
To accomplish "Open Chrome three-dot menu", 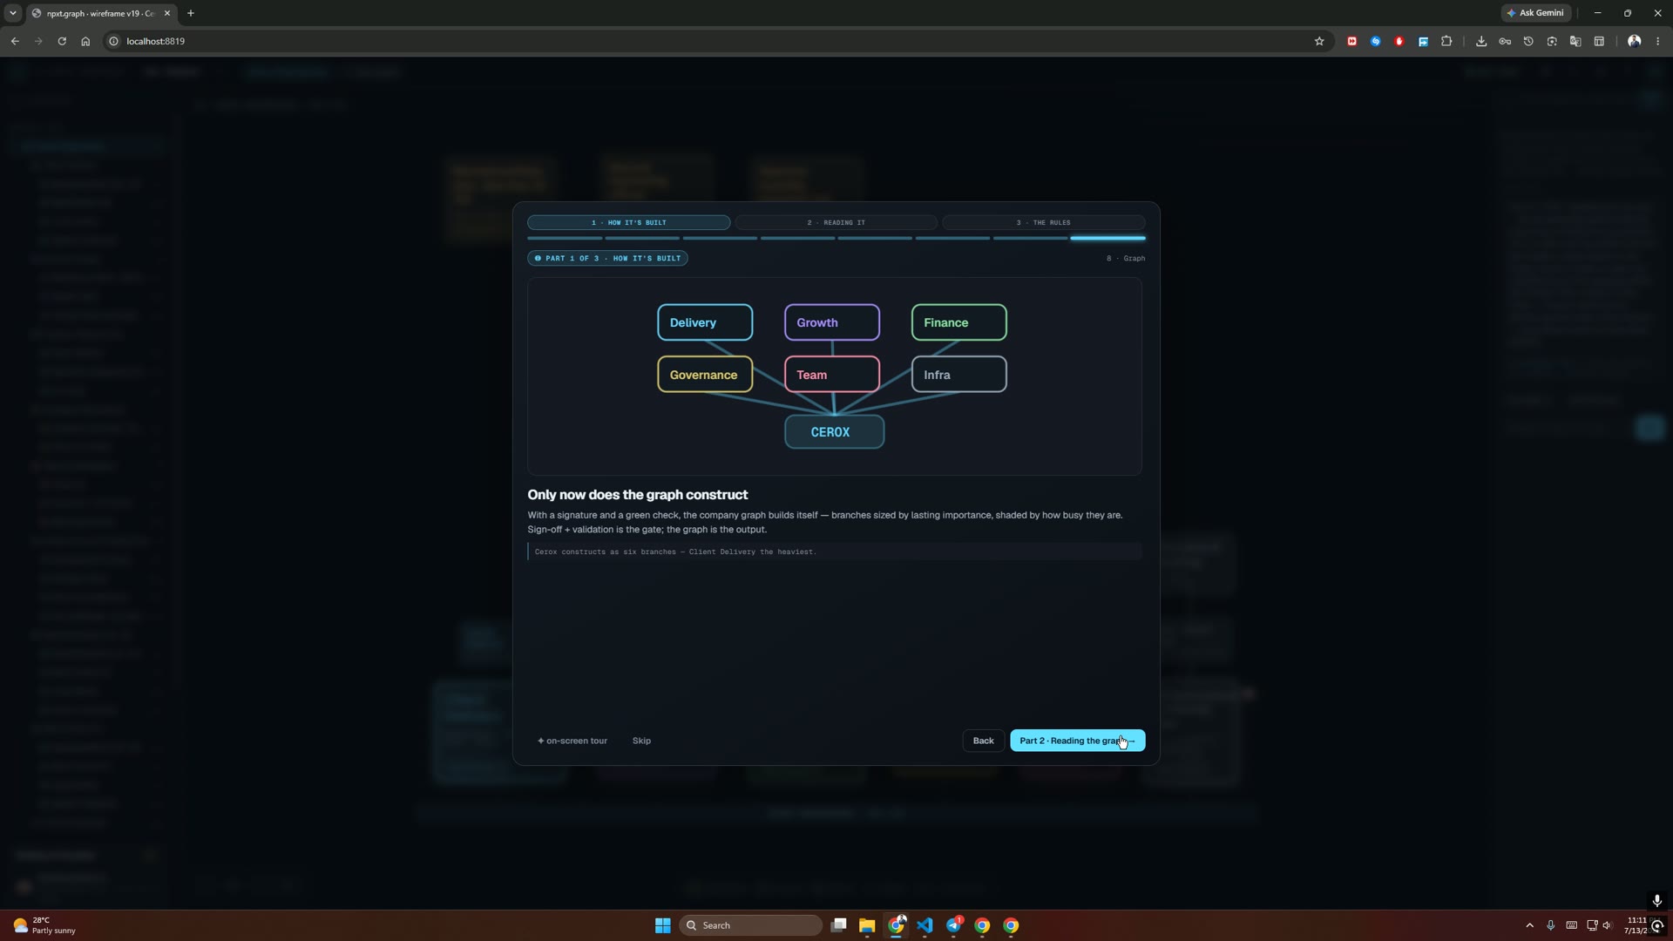I will [1658, 41].
